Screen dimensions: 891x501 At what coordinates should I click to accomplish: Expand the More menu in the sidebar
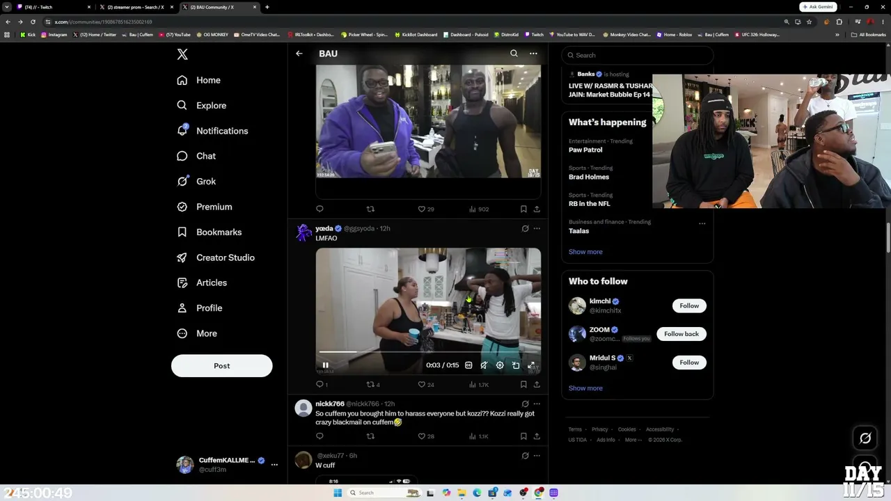[x=197, y=333]
